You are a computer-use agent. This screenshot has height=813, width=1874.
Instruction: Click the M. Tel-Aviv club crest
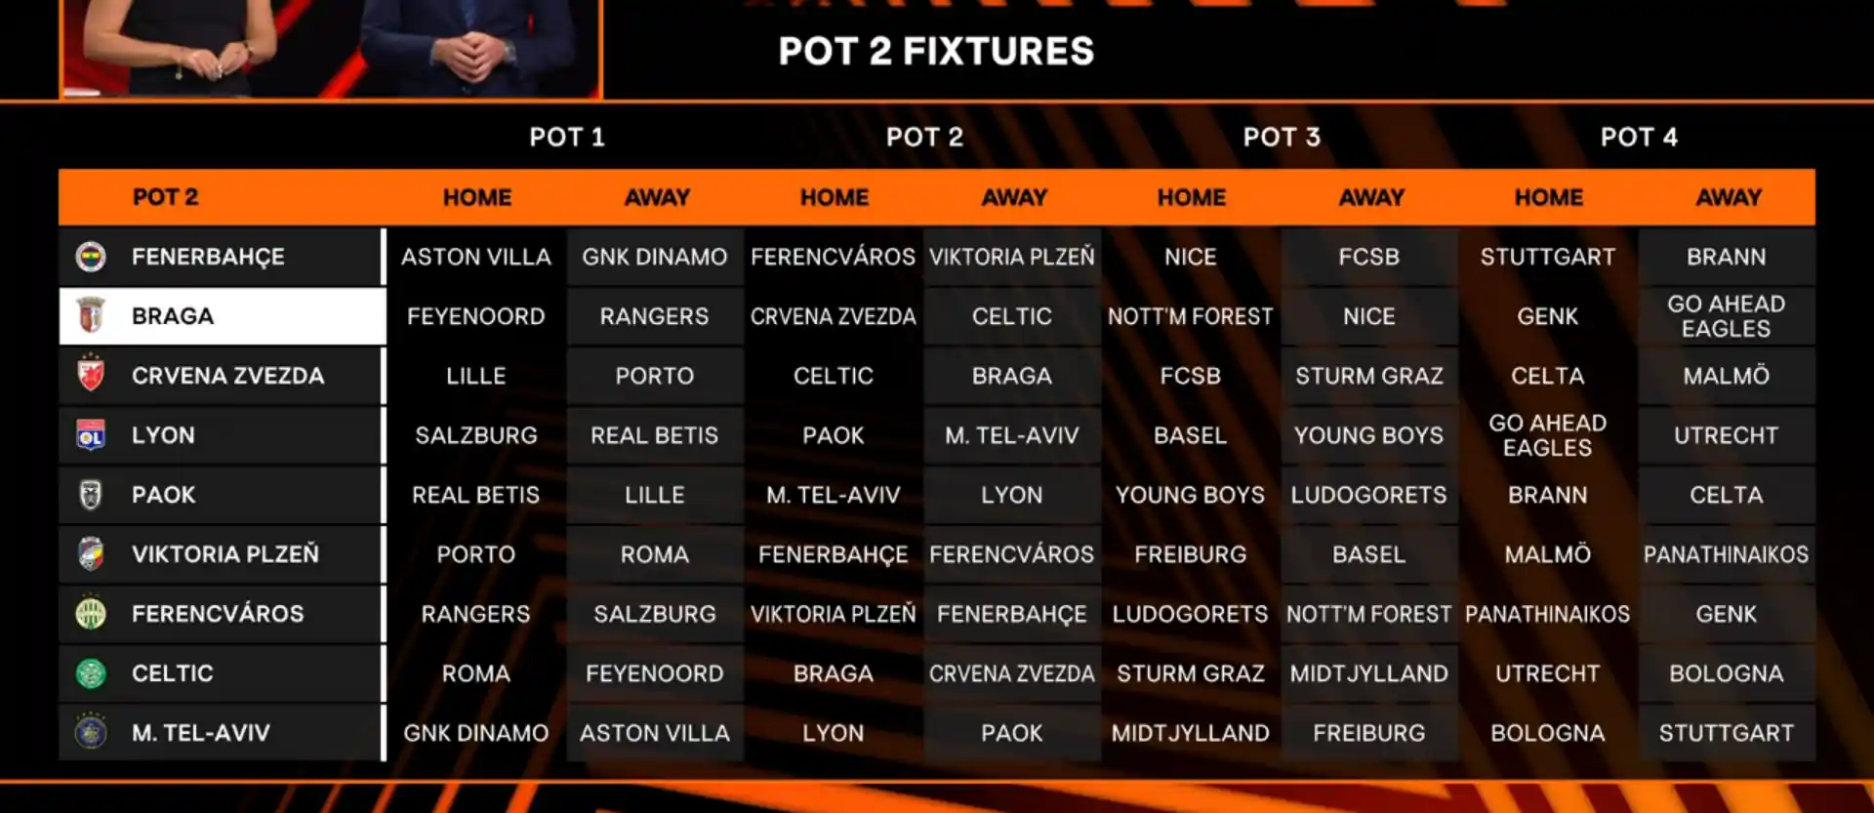click(x=91, y=732)
